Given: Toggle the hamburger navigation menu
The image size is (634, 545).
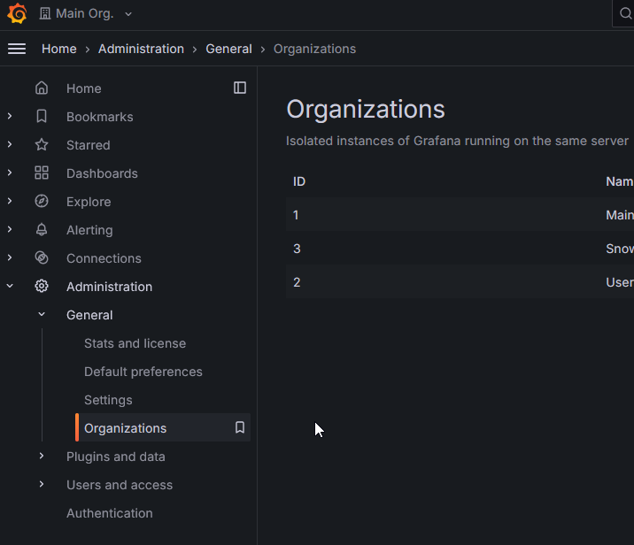Looking at the screenshot, I should pyautogui.click(x=17, y=49).
